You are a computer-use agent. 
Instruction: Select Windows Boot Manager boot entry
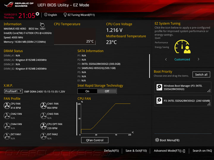click(183, 87)
